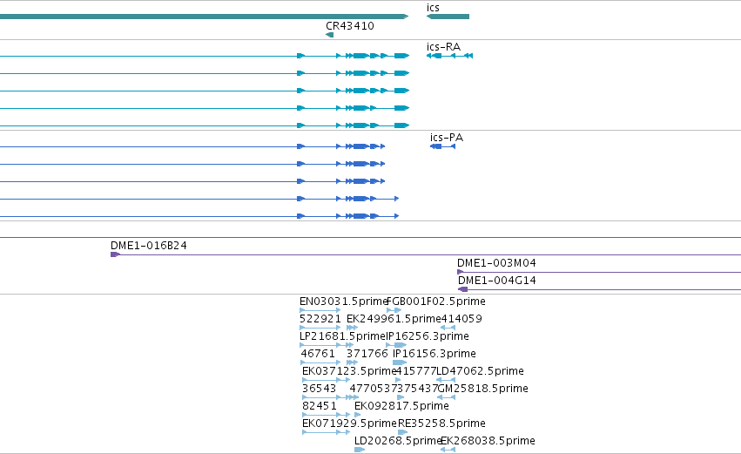
Task: Click the CR43410 gene label
Action: (x=350, y=26)
